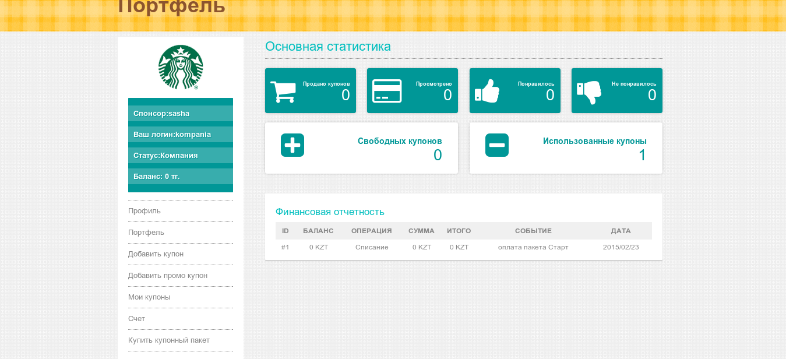Open Добавить промо купон link
786x359 pixels.
[x=168, y=276]
